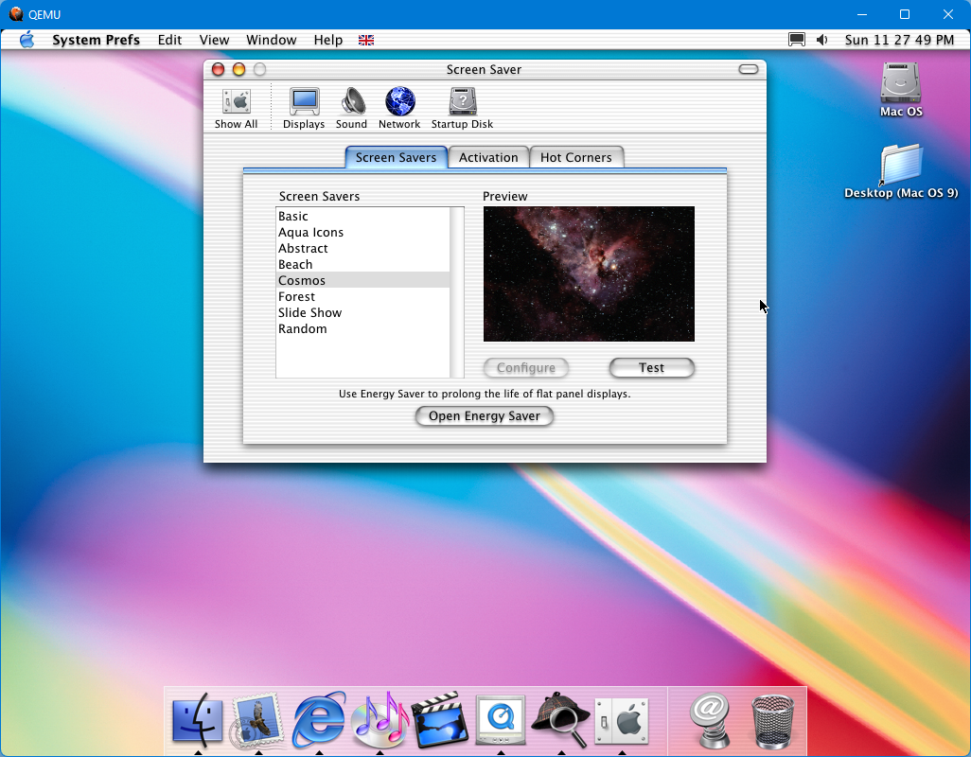Open the keyboard input flag menu
This screenshot has height=757, width=971.
point(366,40)
